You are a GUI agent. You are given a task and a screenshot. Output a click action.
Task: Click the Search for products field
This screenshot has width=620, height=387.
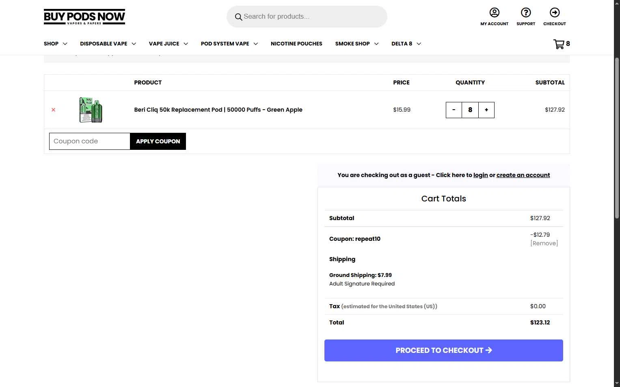click(x=307, y=17)
